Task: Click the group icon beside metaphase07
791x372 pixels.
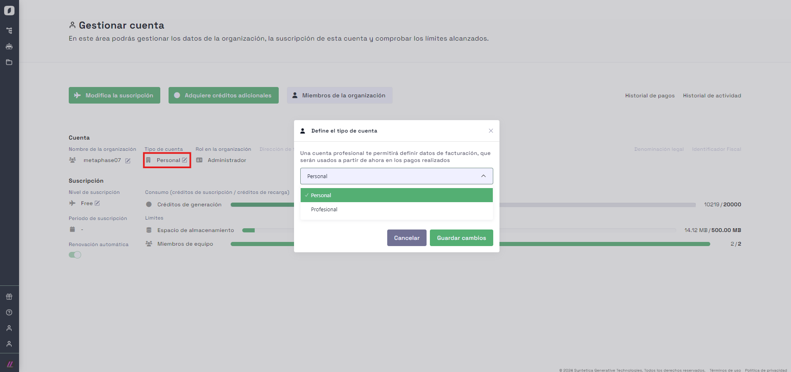Action: click(x=72, y=160)
